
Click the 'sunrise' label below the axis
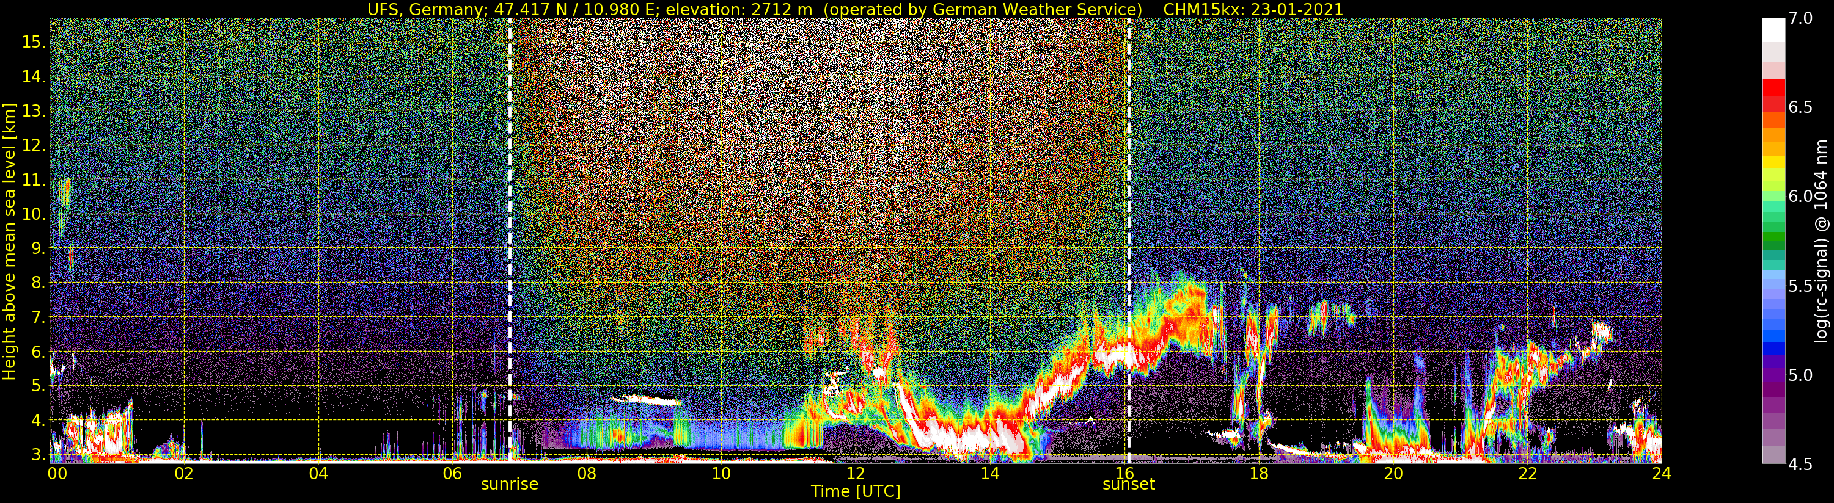pos(510,485)
